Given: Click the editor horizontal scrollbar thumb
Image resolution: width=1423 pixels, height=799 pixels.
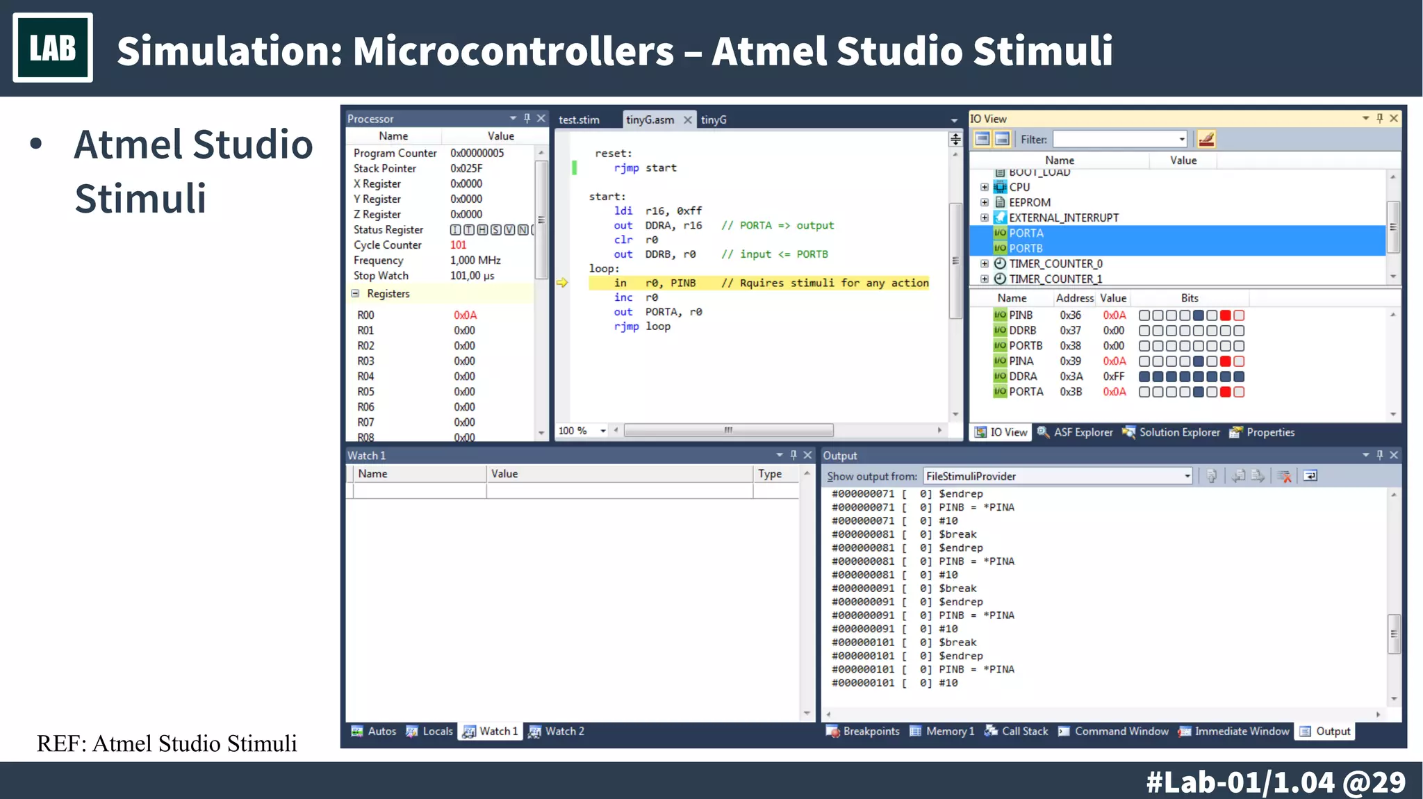Looking at the screenshot, I should (x=728, y=430).
